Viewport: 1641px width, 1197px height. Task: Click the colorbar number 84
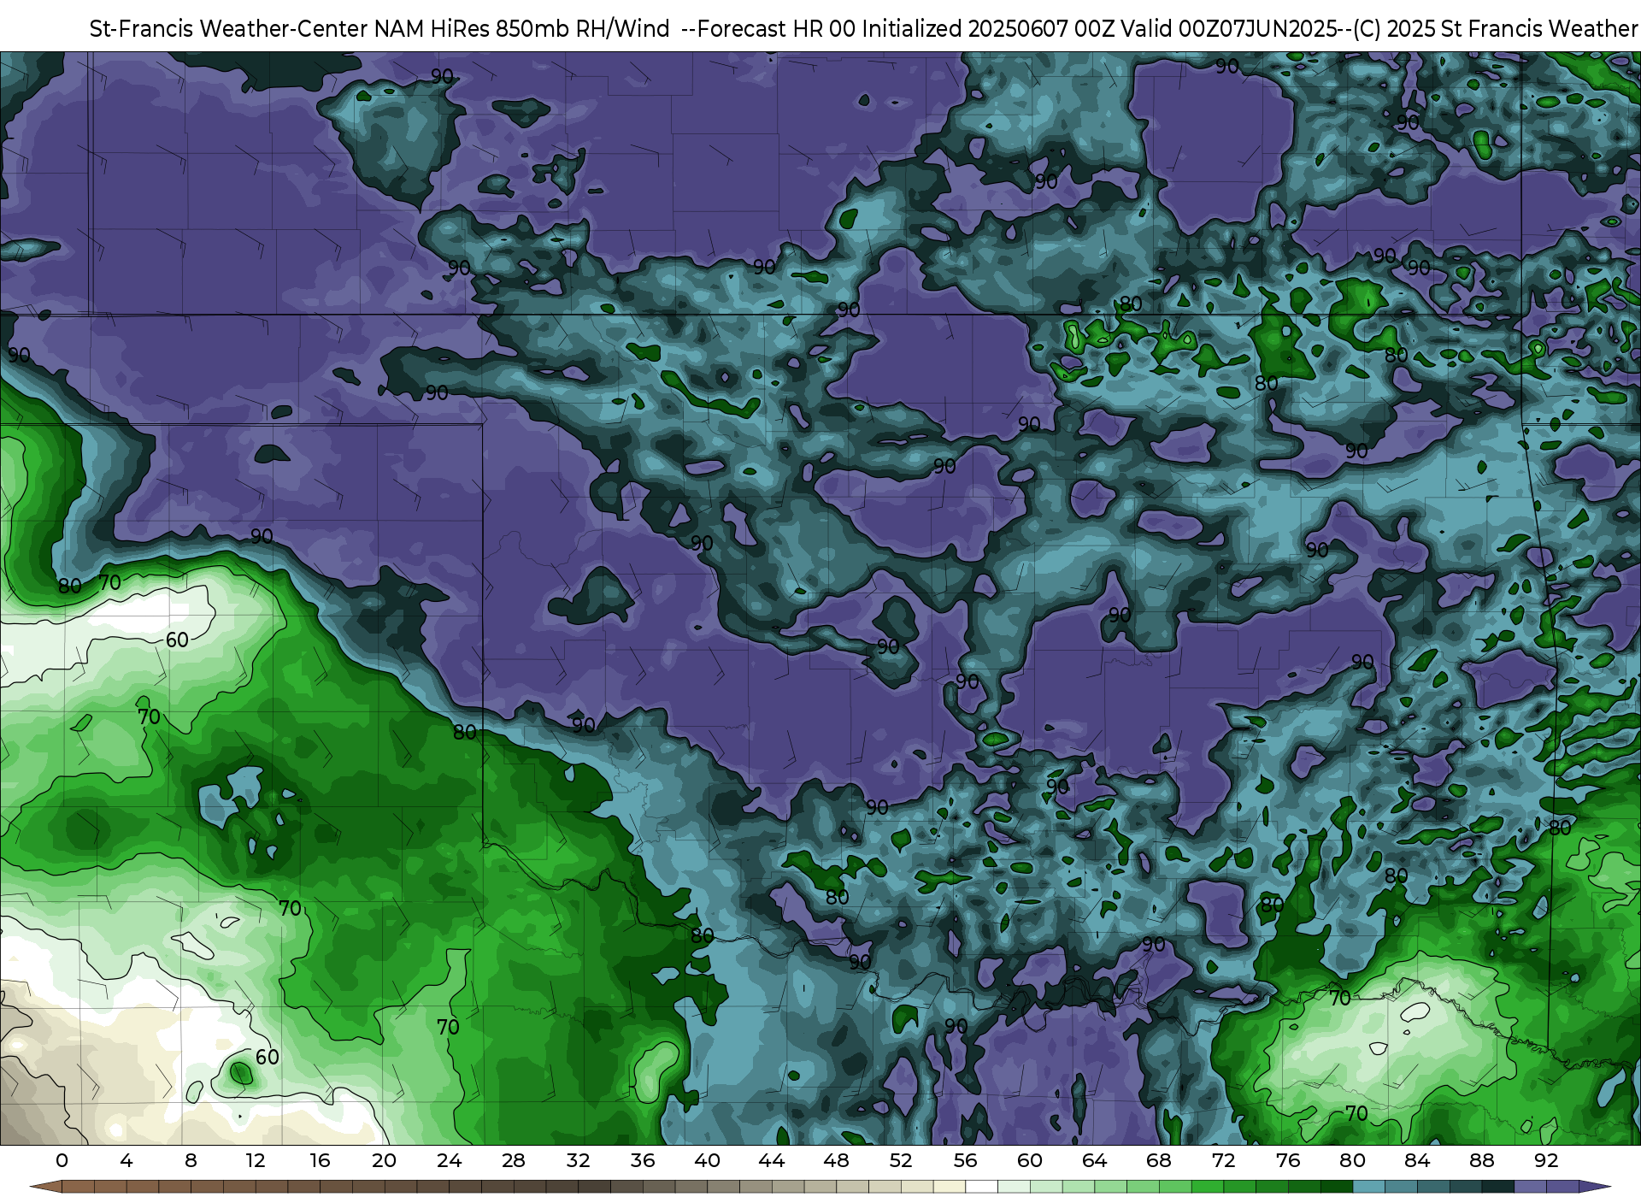click(1417, 1160)
